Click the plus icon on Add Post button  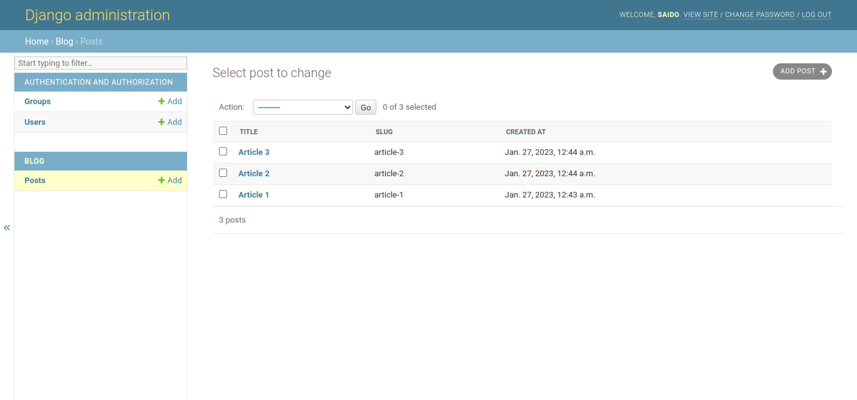click(x=823, y=71)
